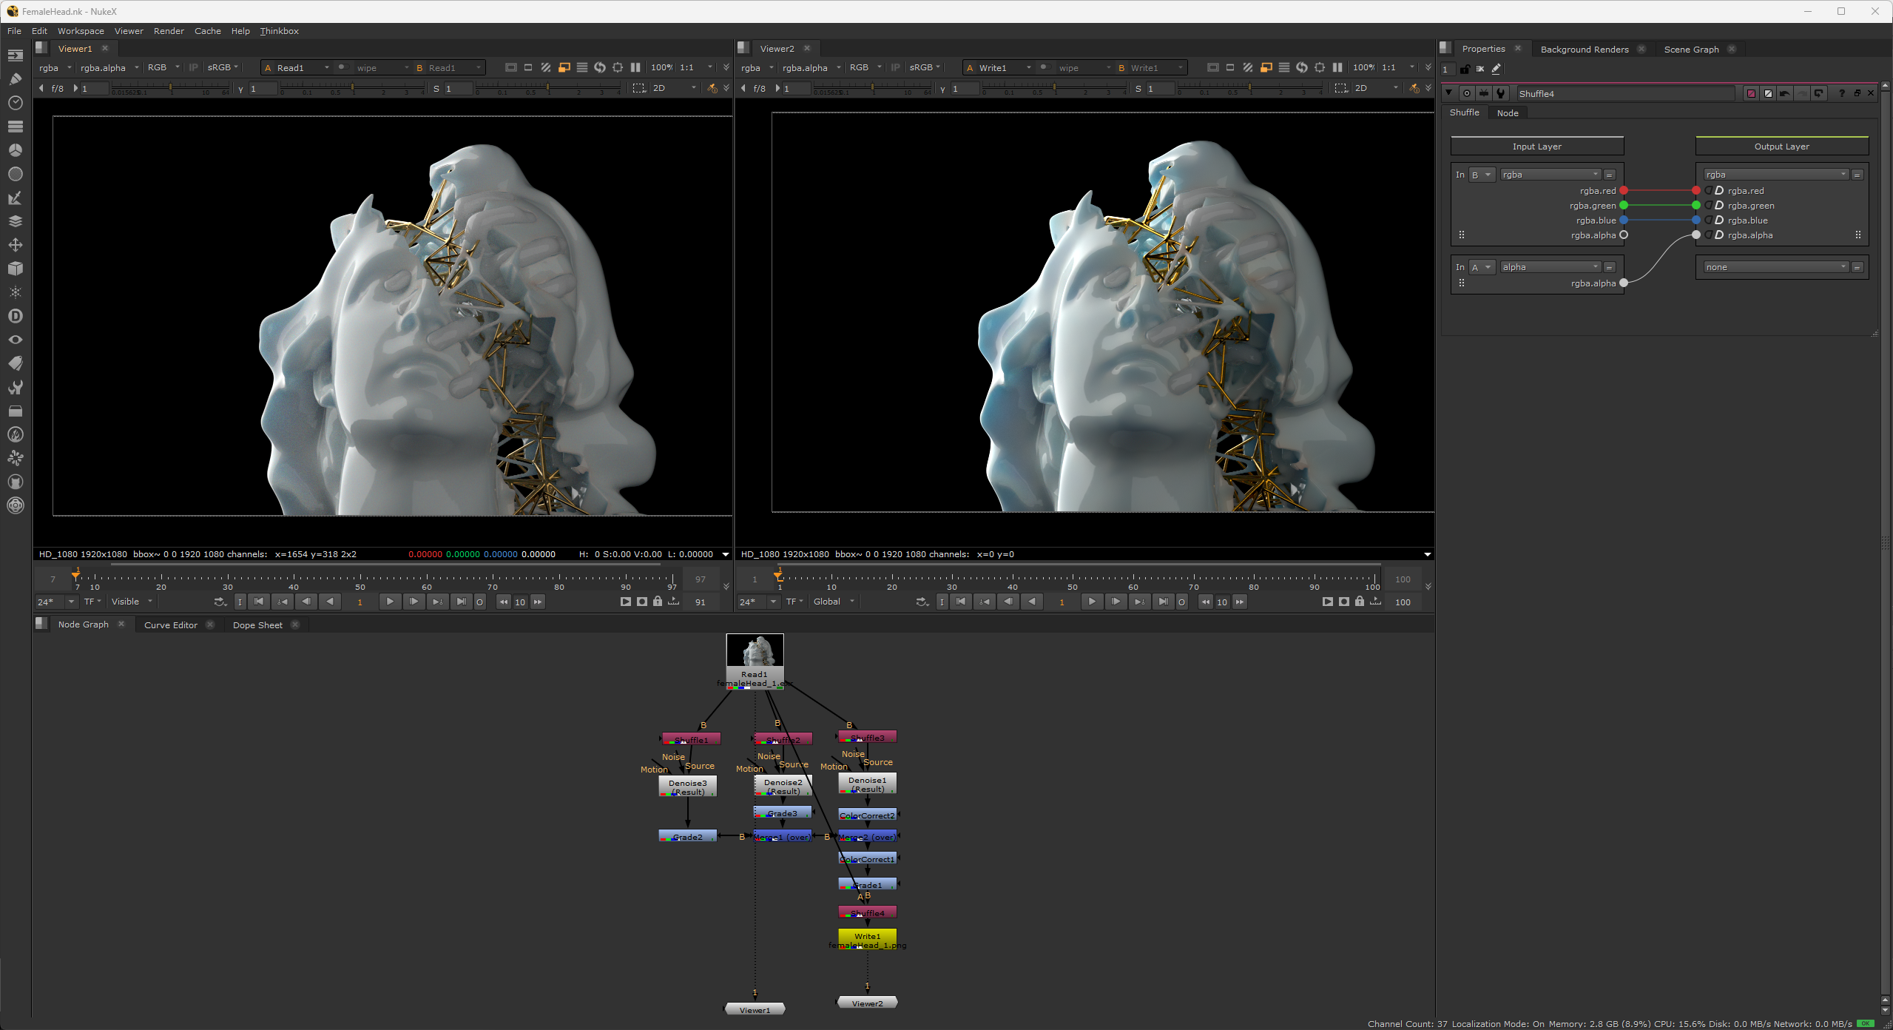Click the Viewer1 pause updating icon
The width and height of the screenshot is (1893, 1030).
pos(635,67)
